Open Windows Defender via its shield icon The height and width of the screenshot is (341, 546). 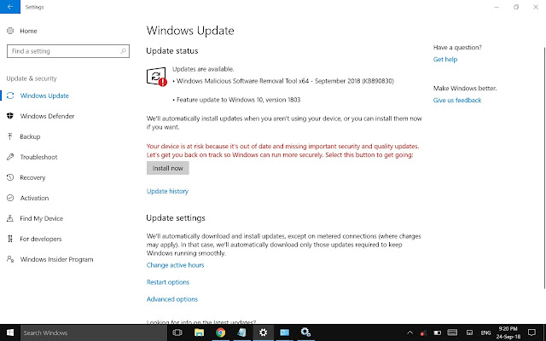click(x=10, y=116)
